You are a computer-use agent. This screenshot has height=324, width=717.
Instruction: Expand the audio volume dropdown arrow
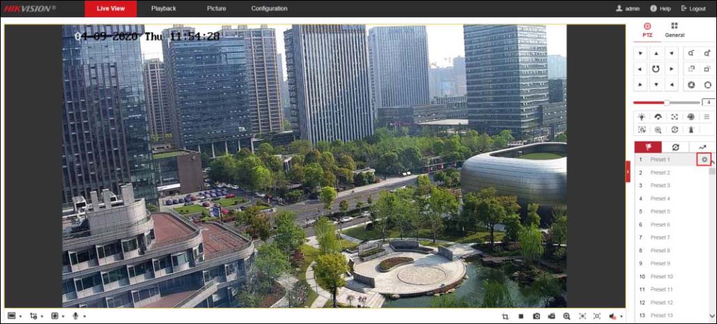[621, 317]
